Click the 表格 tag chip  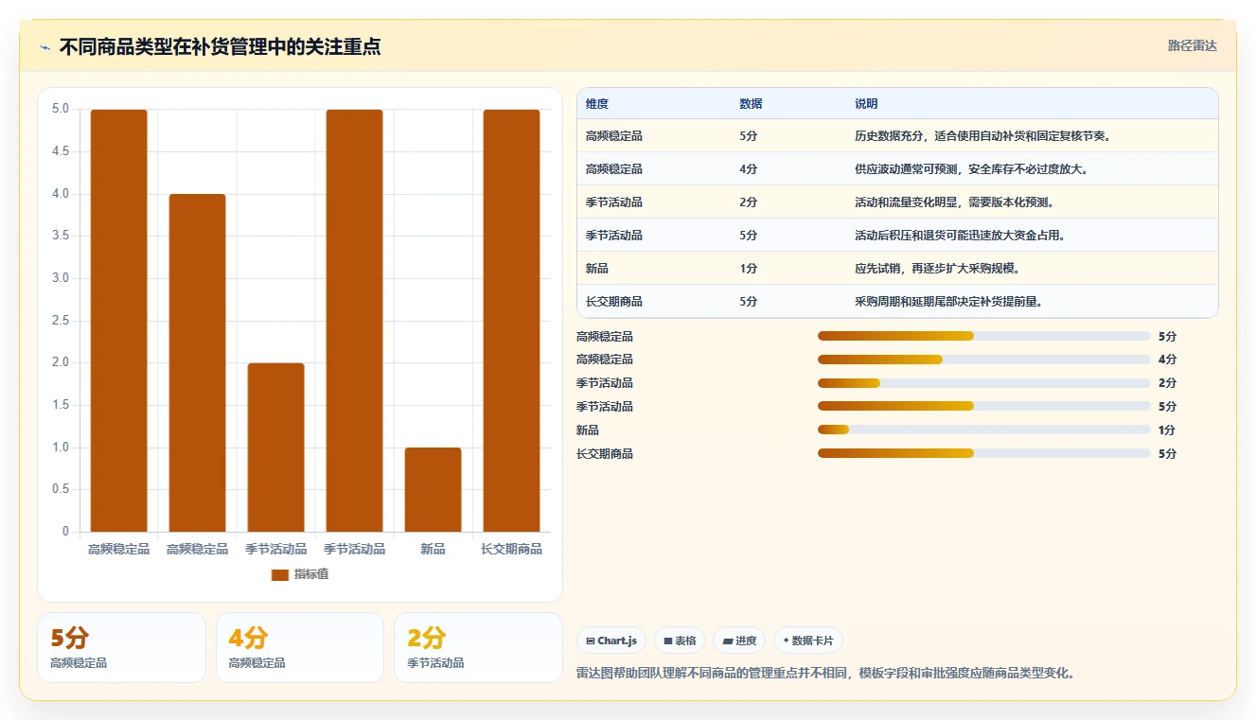680,641
